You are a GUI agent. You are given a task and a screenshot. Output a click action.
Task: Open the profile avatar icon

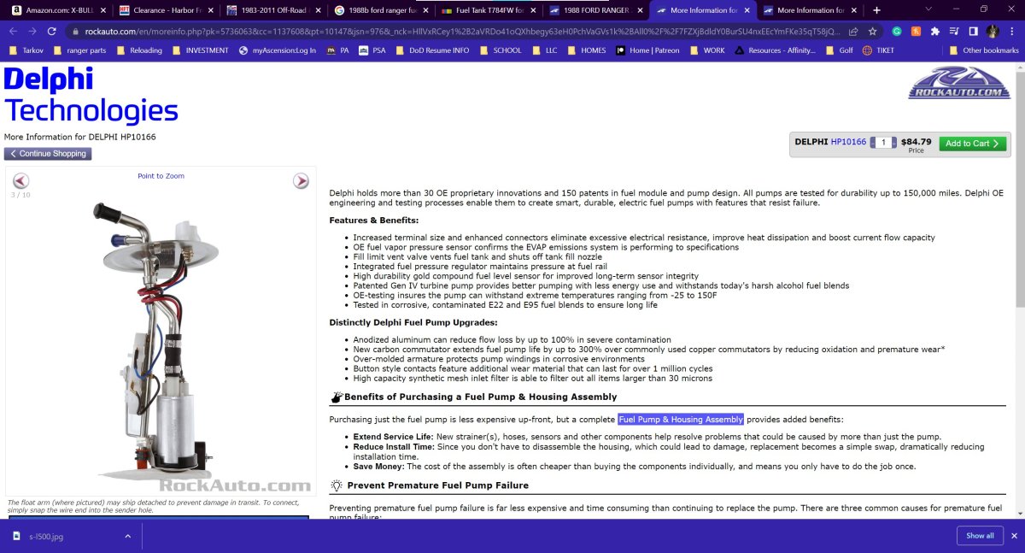pyautogui.click(x=993, y=31)
